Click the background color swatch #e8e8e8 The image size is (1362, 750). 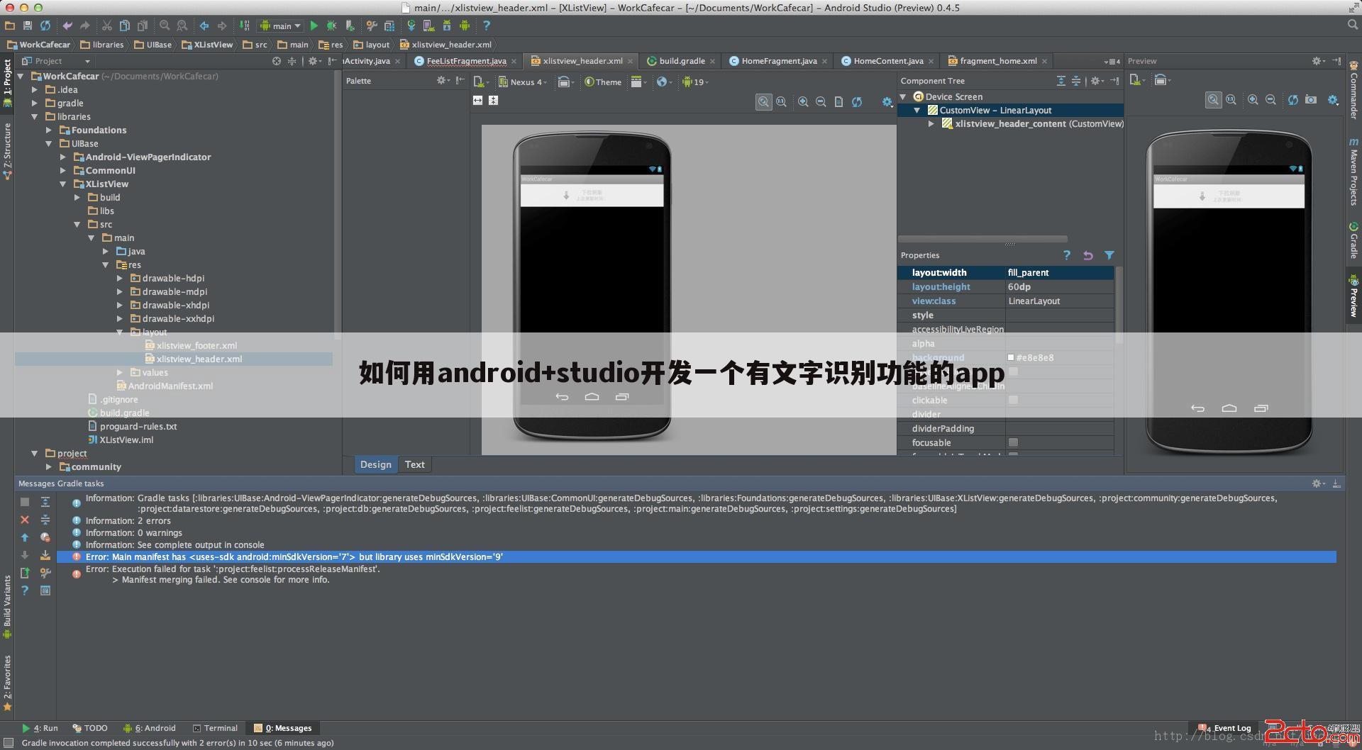point(1011,357)
